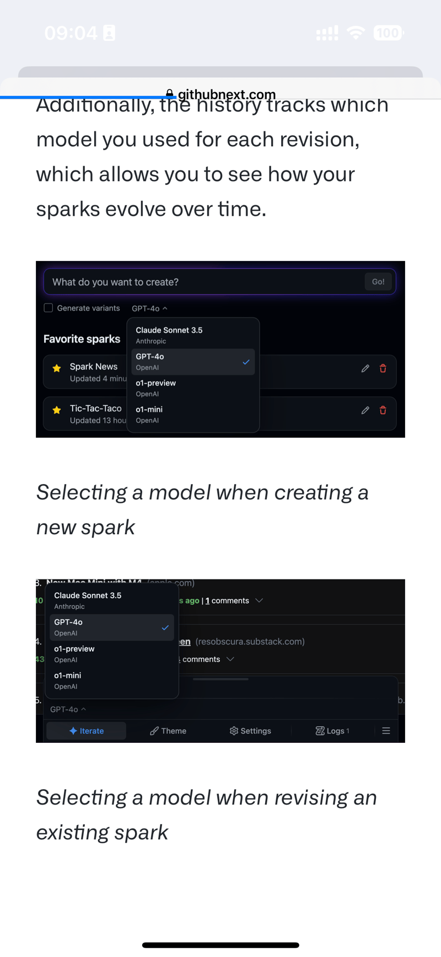Click the Go! button
The width and height of the screenshot is (441, 957).
click(378, 281)
